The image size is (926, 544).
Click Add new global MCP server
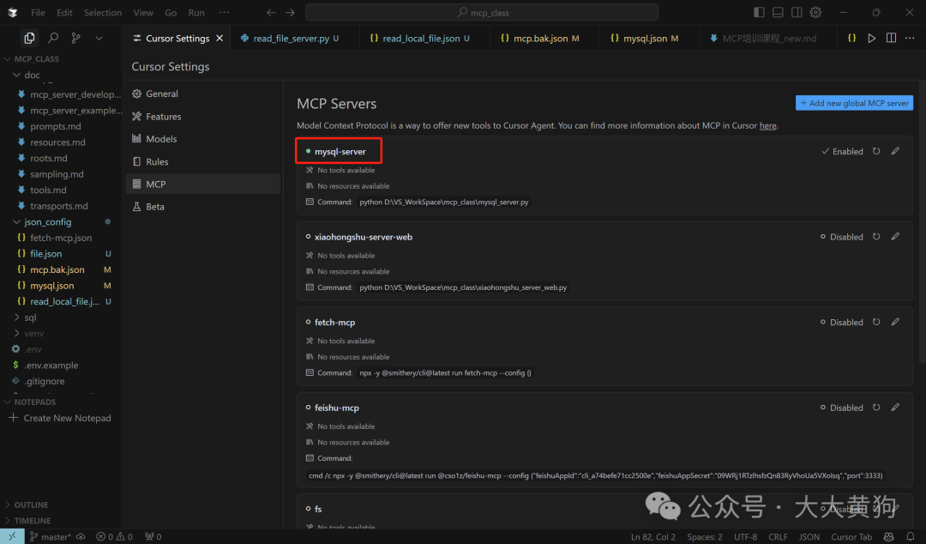(x=854, y=103)
